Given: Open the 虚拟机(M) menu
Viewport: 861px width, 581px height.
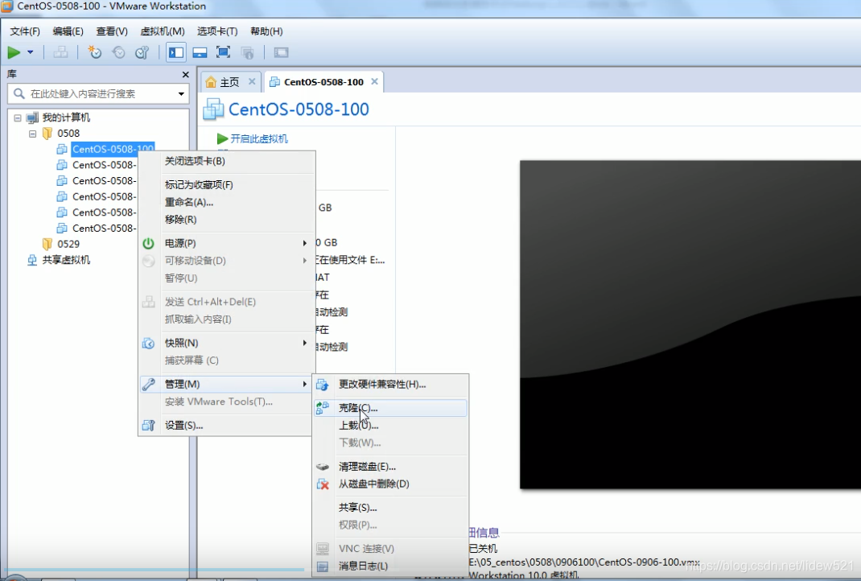Looking at the screenshot, I should [x=163, y=31].
